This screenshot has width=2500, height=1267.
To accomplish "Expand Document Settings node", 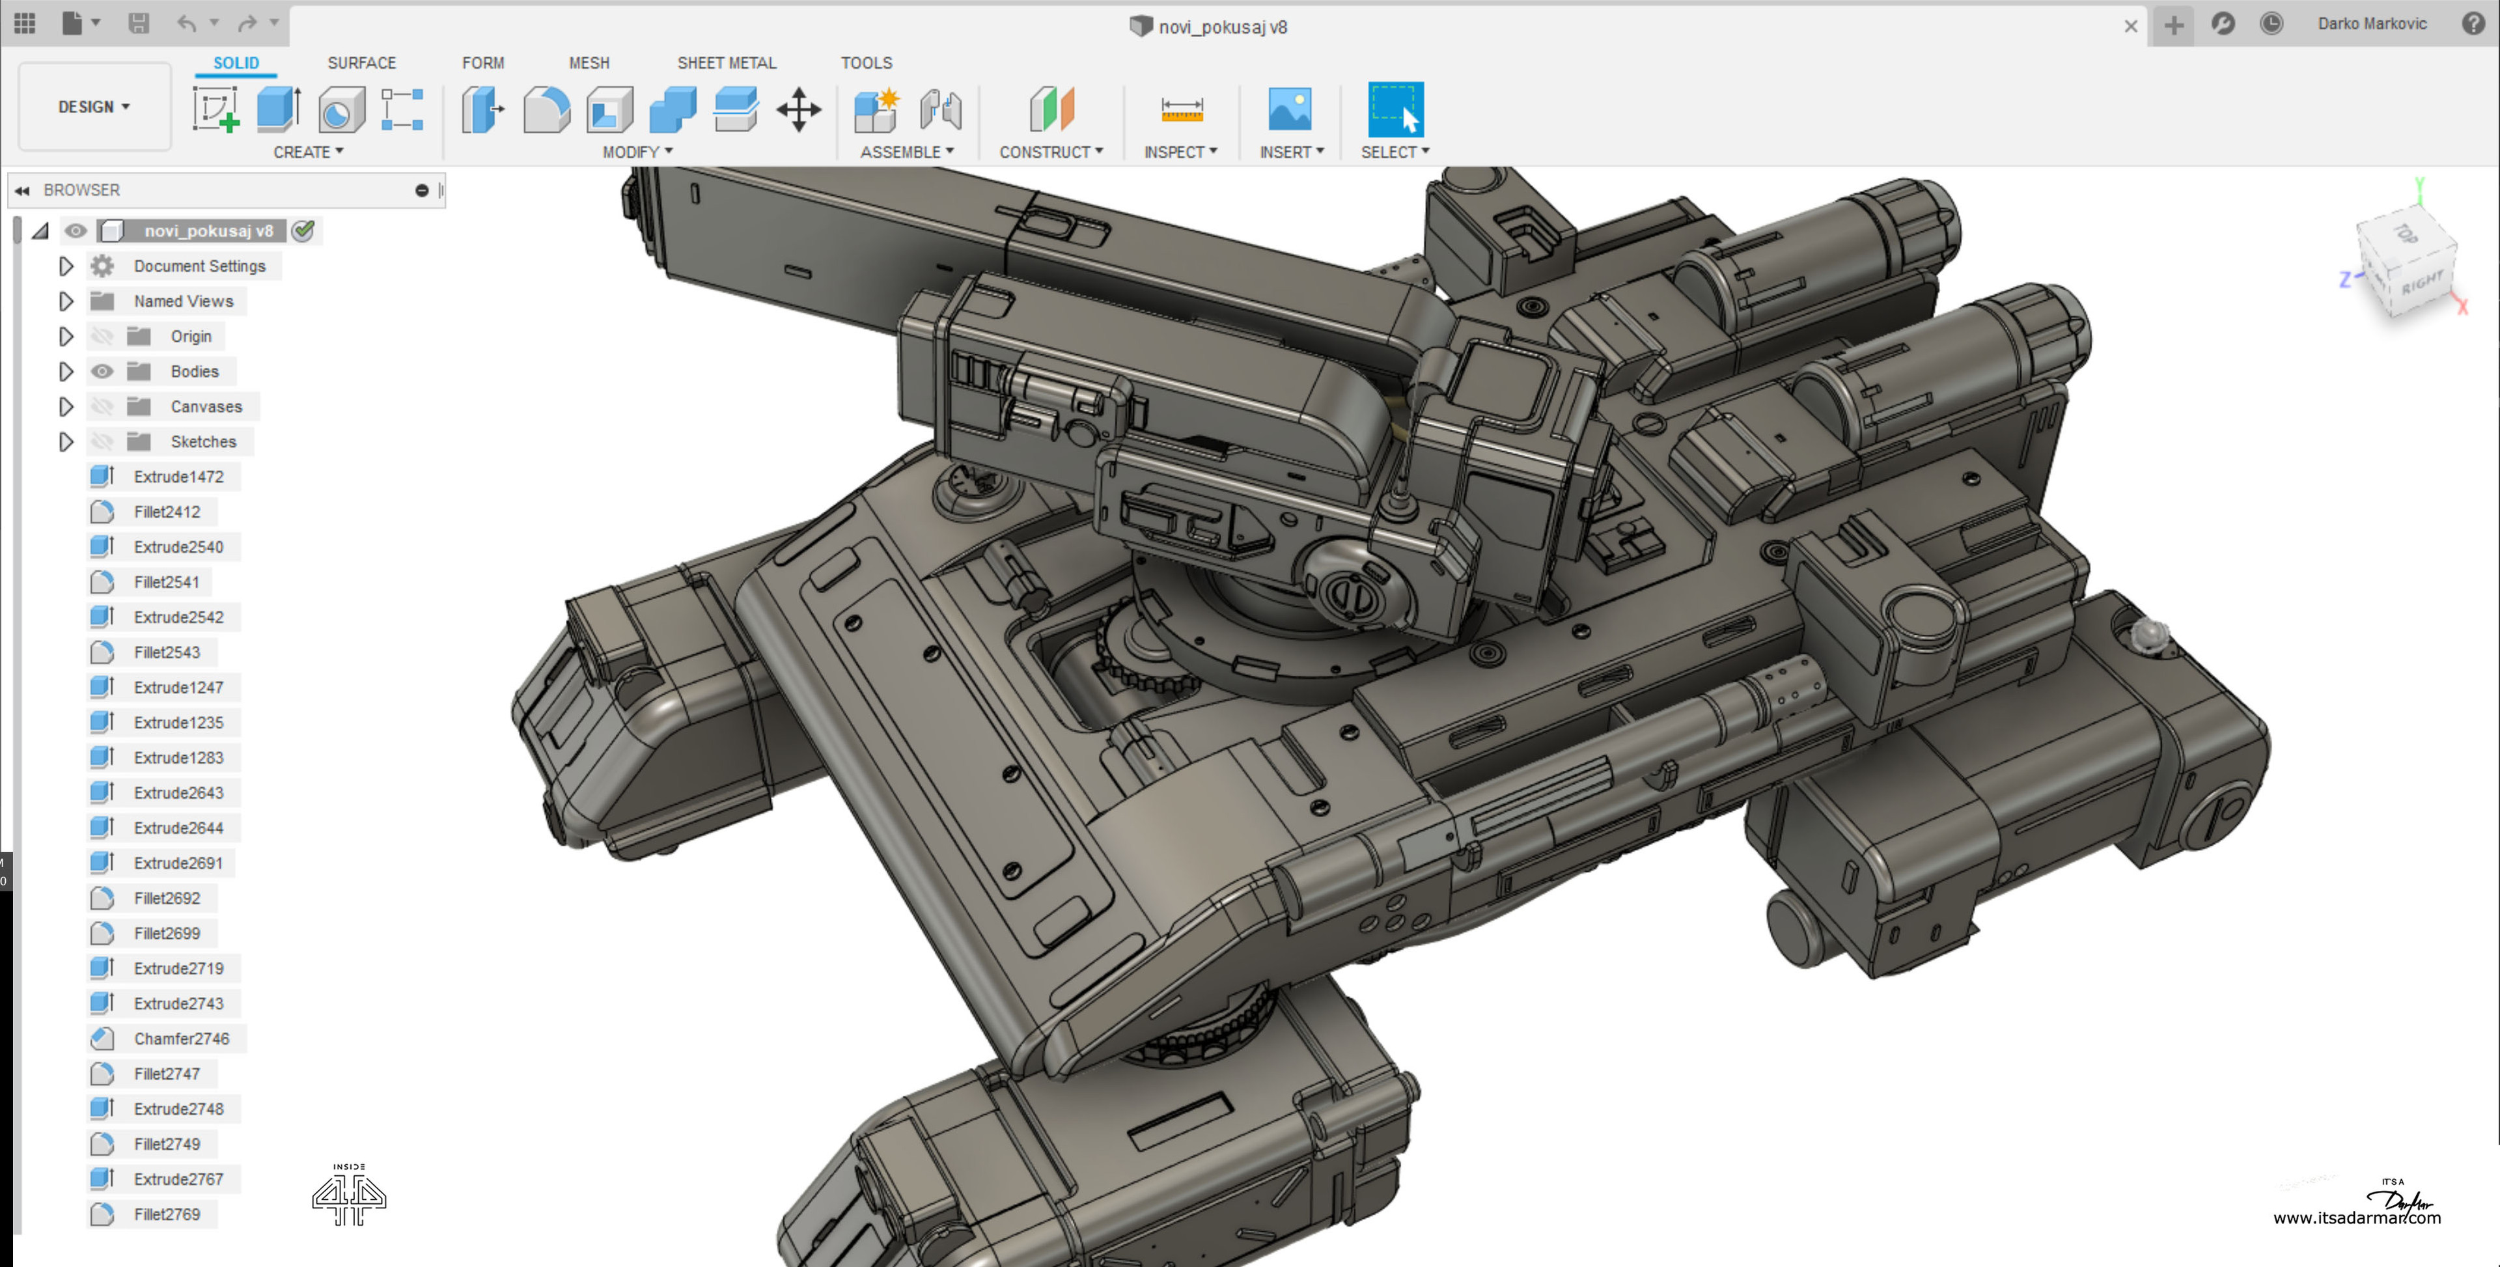I will (66, 265).
